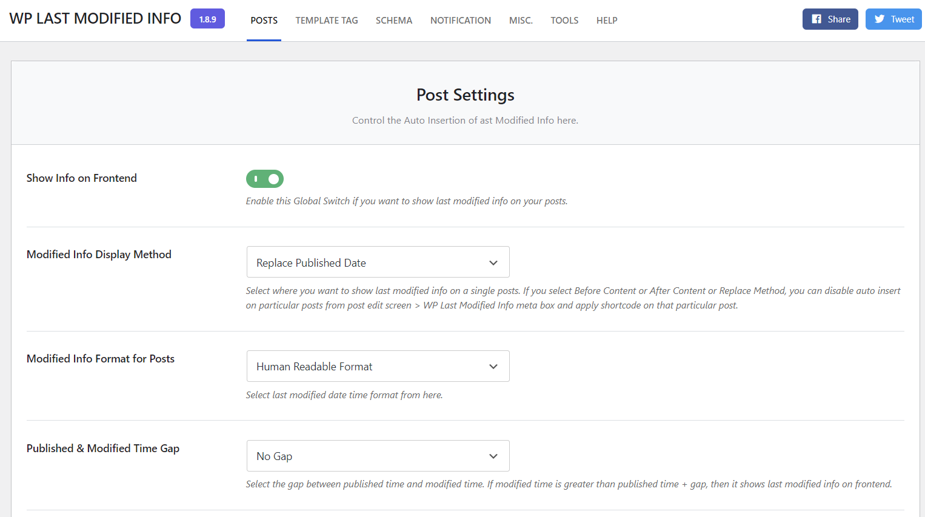Screen dimensions: 925x517
Task: Open the SCHEMA tab
Action: coord(394,21)
